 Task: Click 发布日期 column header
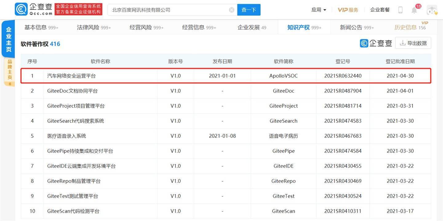tap(222, 61)
